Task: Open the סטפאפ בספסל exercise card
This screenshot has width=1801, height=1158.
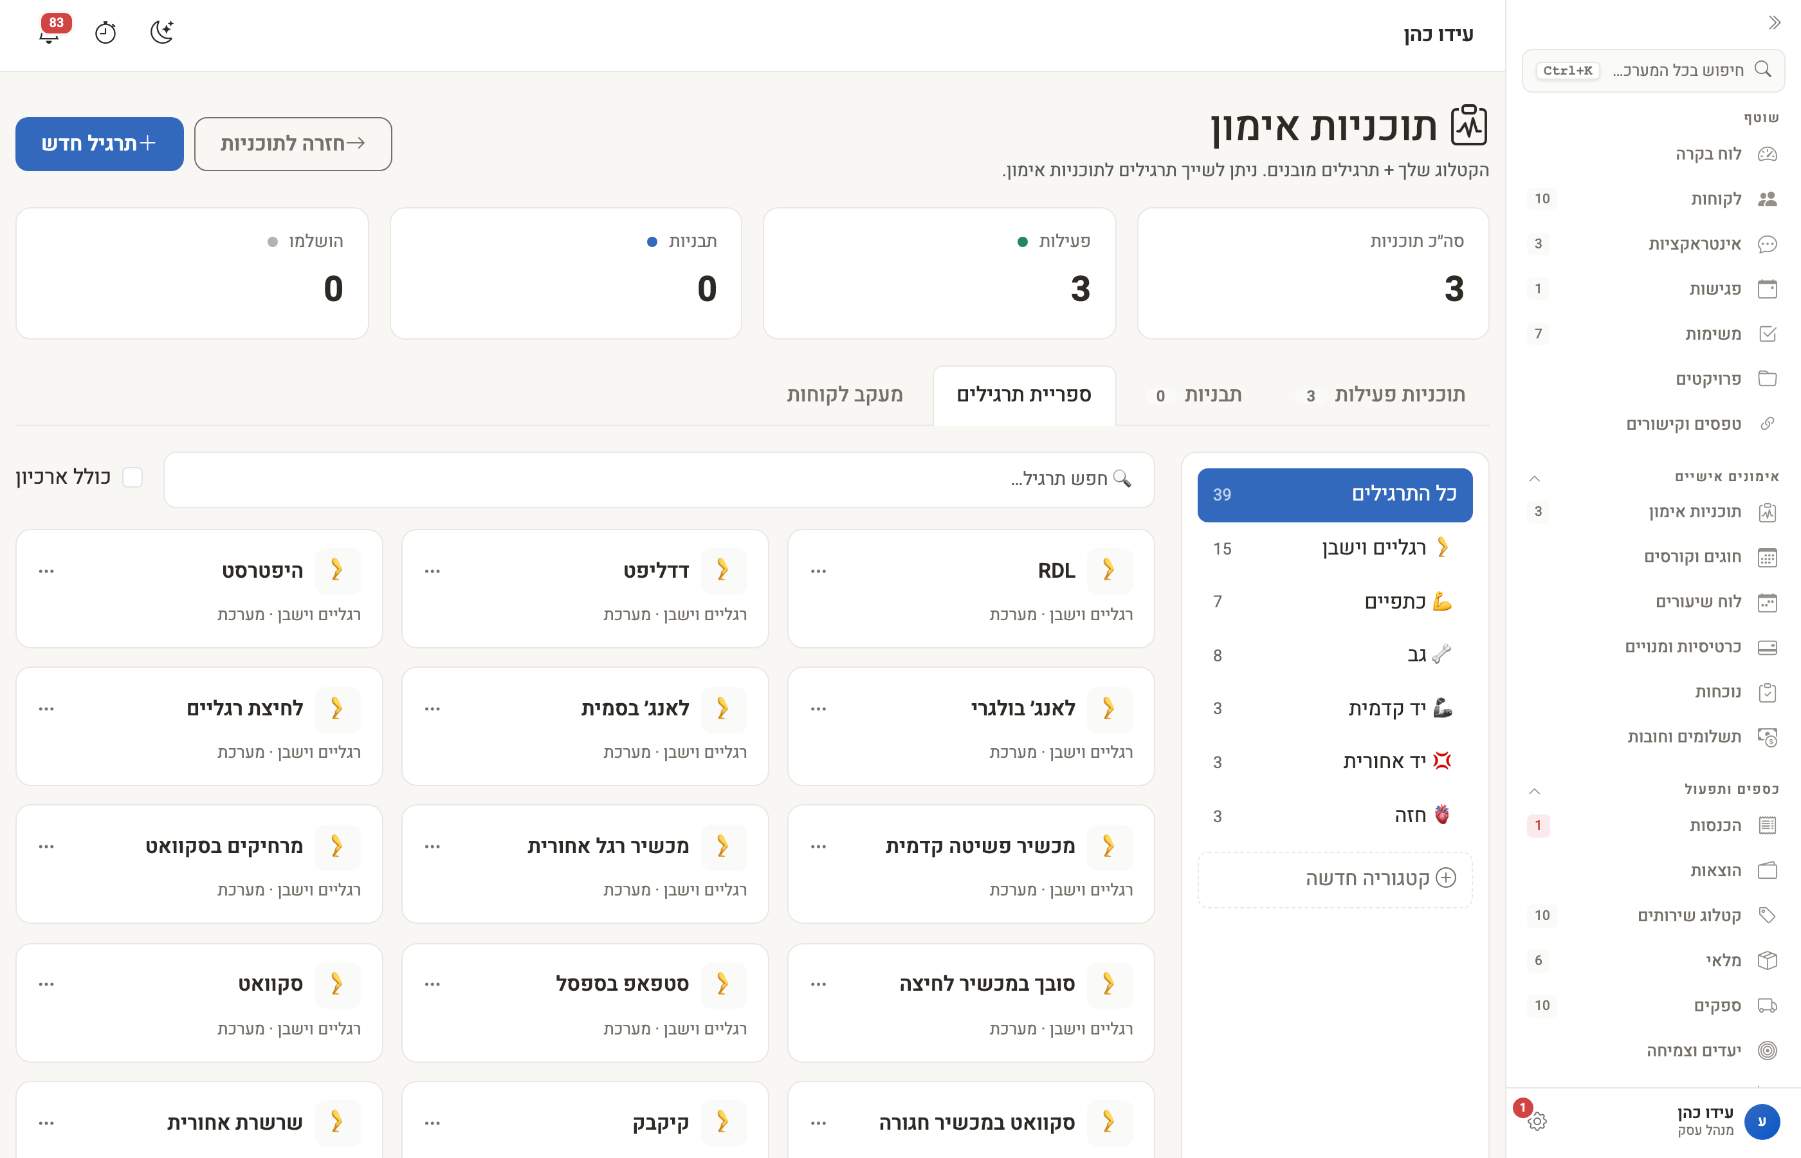Action: coord(585,1003)
